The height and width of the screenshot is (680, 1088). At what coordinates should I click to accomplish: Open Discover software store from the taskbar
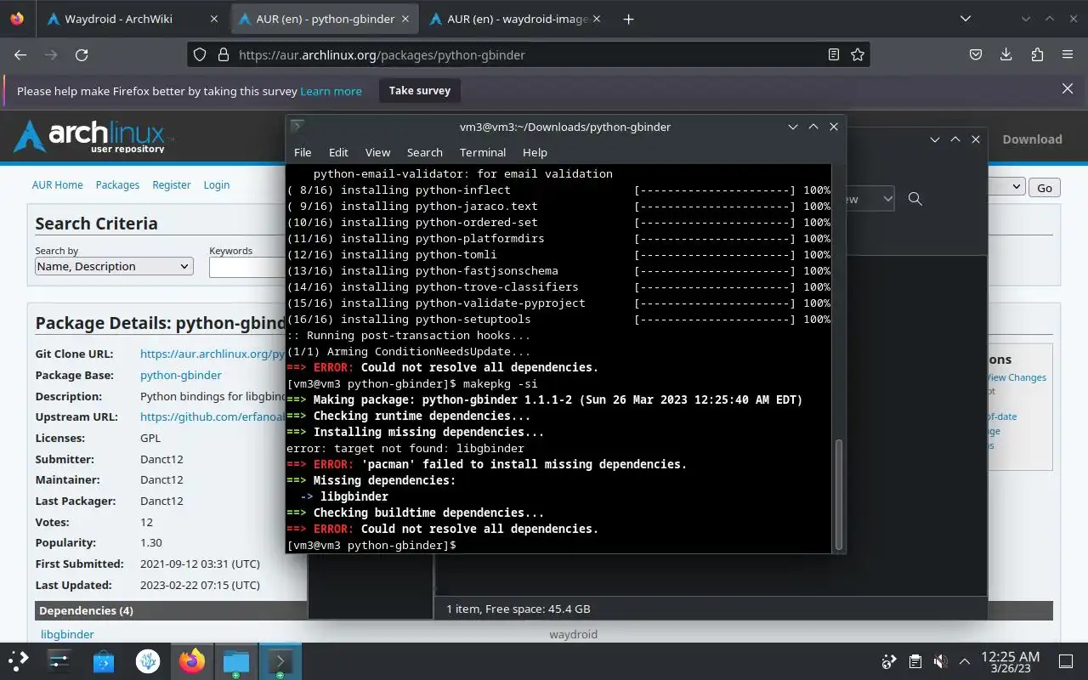point(104,660)
